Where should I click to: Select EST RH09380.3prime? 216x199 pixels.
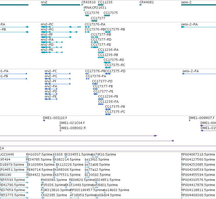pyautogui.click(x=54, y=180)
